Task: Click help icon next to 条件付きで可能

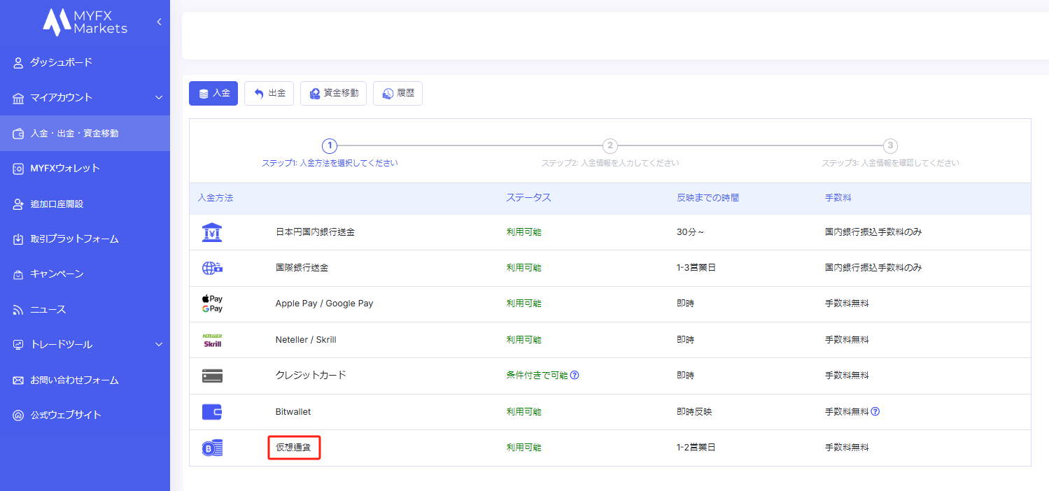Action: coord(575,375)
